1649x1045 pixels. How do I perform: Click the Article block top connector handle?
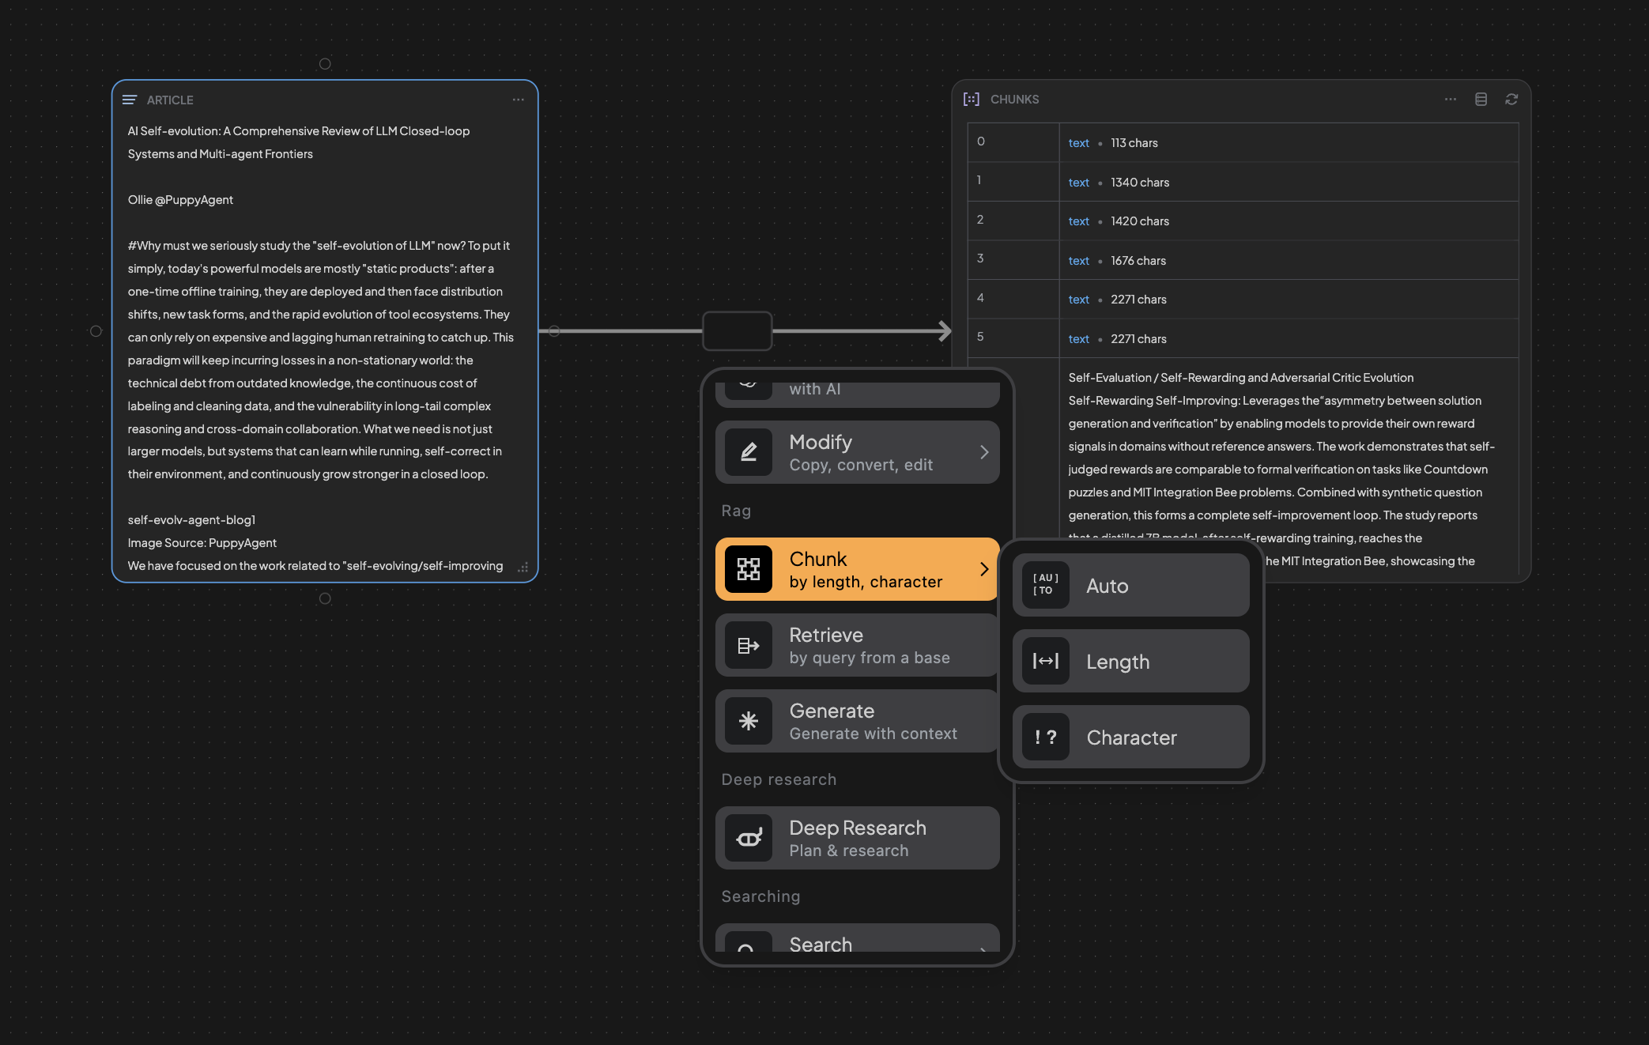[x=325, y=64]
